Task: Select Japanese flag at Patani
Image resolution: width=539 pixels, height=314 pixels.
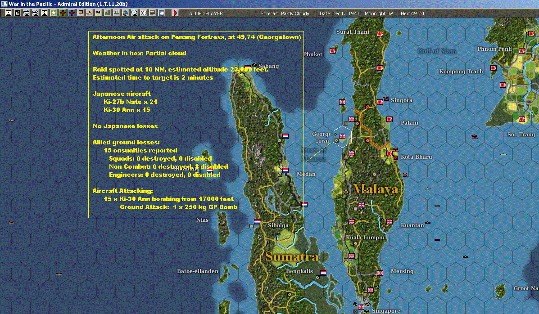Action: tap(390, 119)
